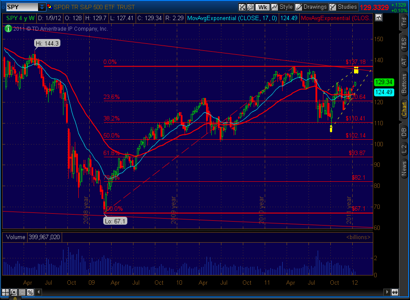Viewport: 410px width, 300px height.
Task: Click the zoom in magnifier icon
Action: point(14,292)
